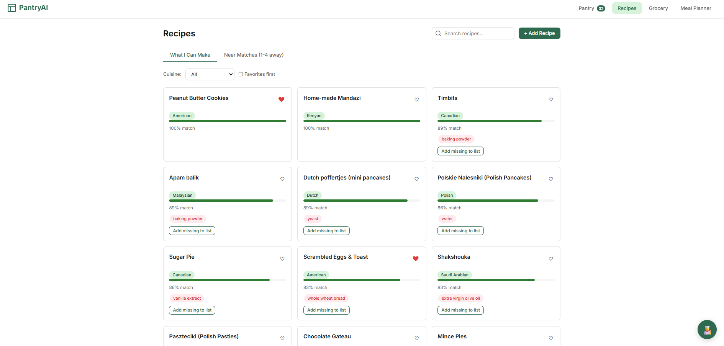
Task: Favorite Home-made Mandazi with heart
Action: point(416,100)
